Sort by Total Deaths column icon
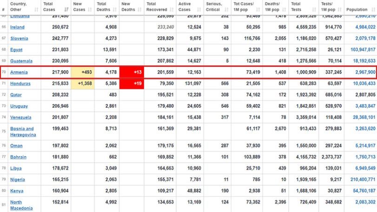Screen dimensions: 377x212 [115, 10]
